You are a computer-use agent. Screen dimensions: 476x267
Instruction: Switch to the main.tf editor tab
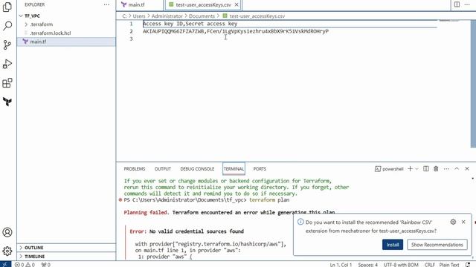pyautogui.click(x=136, y=4)
